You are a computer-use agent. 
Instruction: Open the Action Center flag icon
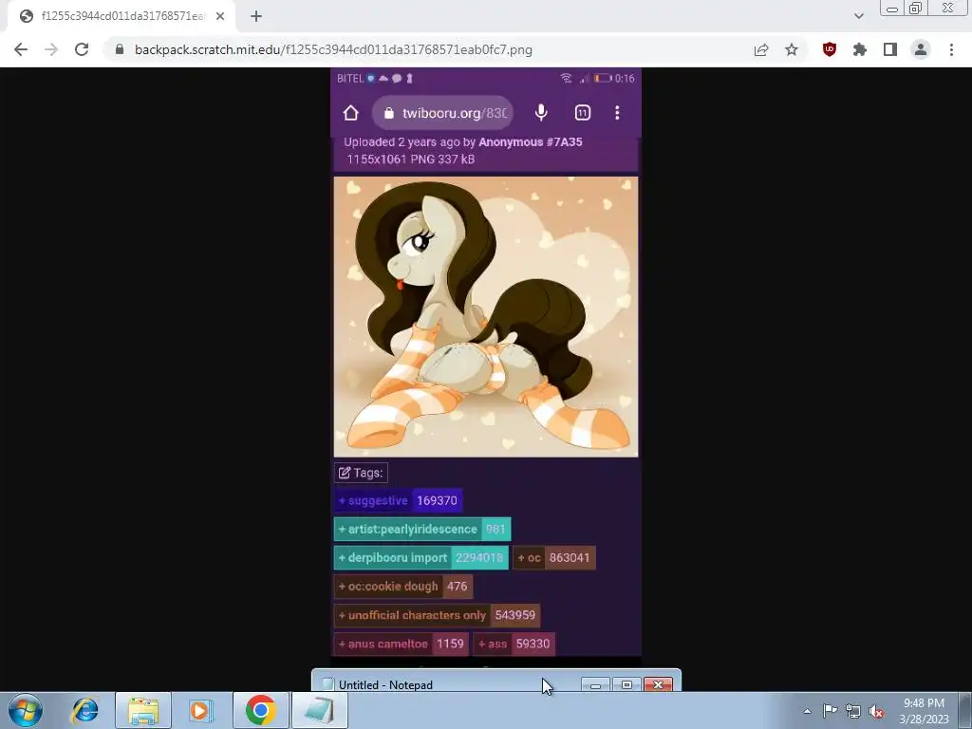tap(830, 710)
